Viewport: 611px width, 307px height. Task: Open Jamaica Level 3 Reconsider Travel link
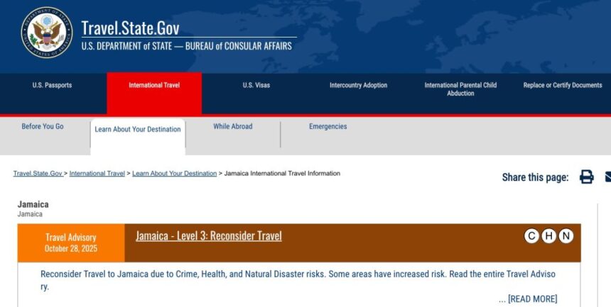[208, 236]
